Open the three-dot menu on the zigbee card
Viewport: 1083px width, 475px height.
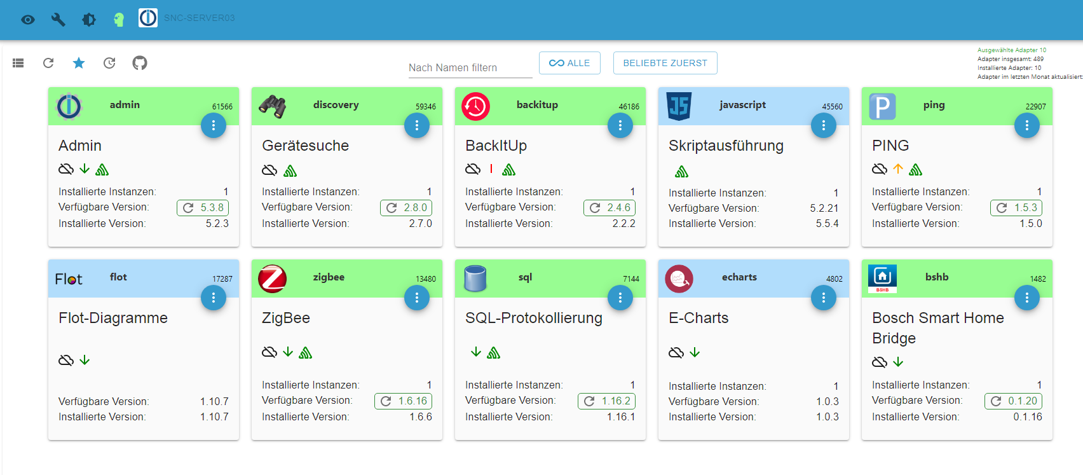point(417,298)
